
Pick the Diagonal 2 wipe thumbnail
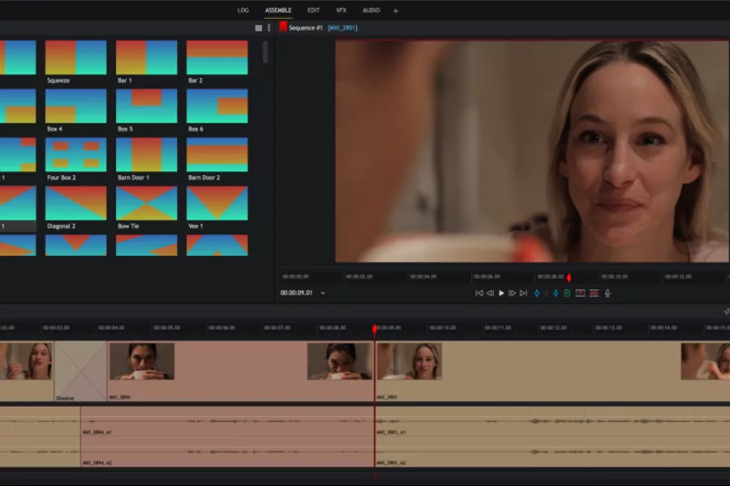pyautogui.click(x=76, y=203)
